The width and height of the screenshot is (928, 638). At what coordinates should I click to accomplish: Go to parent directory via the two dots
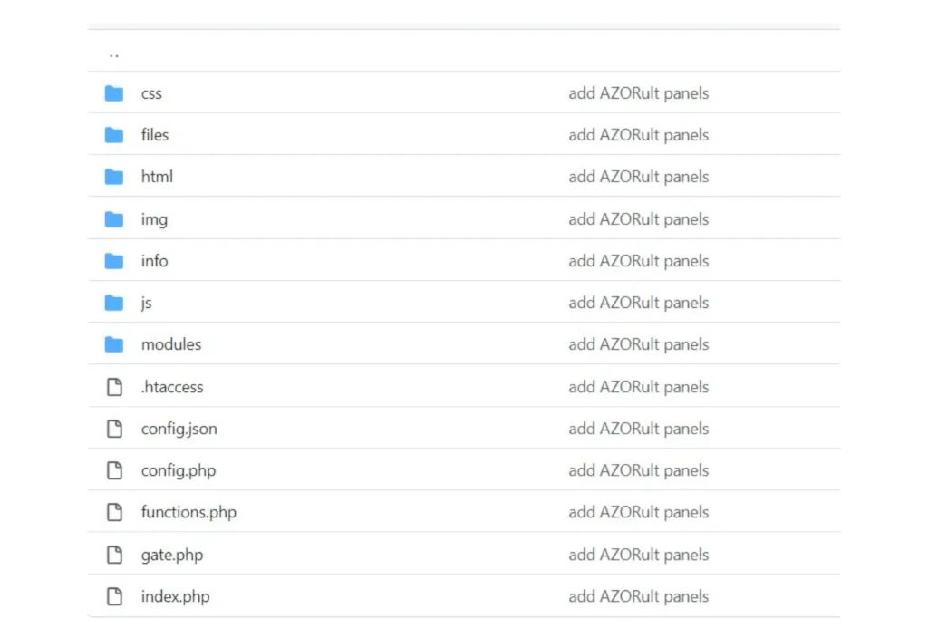tap(114, 55)
